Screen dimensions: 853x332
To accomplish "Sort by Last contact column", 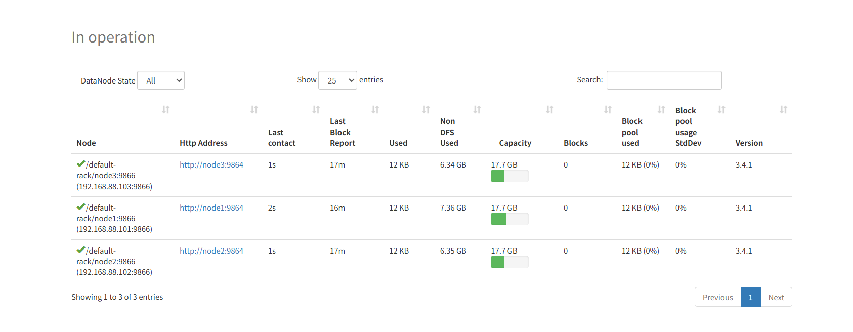I will click(316, 110).
